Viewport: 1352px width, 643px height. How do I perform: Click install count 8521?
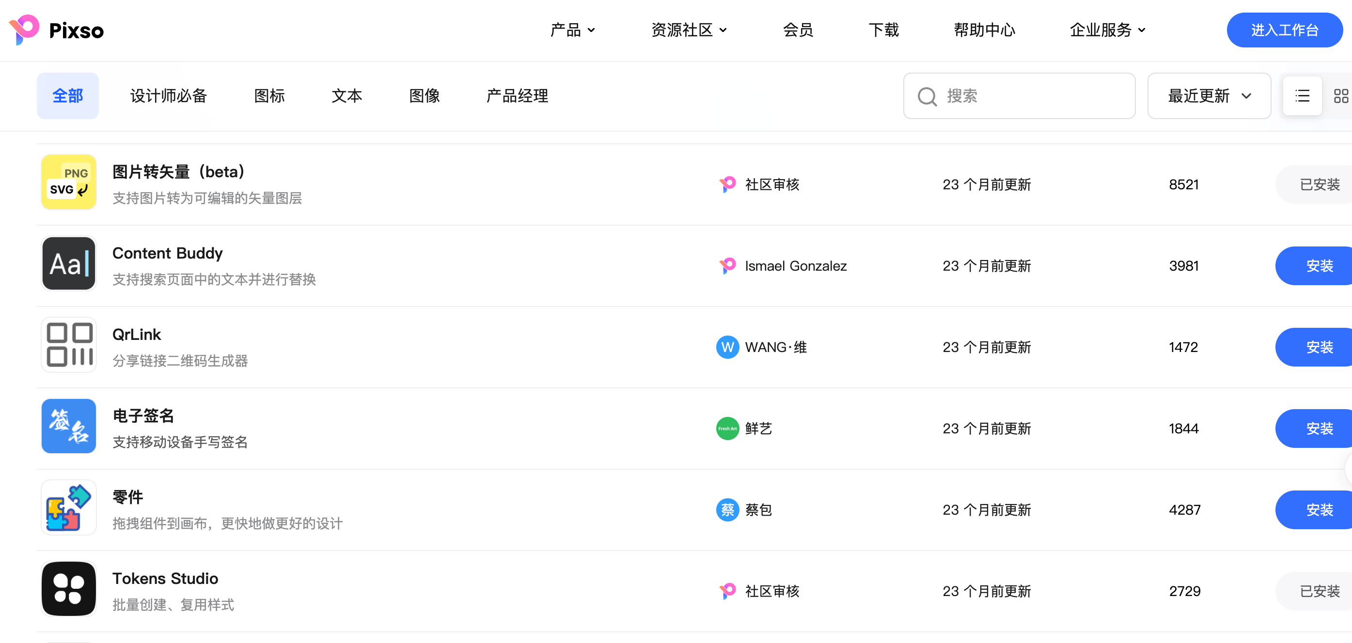1183,184
